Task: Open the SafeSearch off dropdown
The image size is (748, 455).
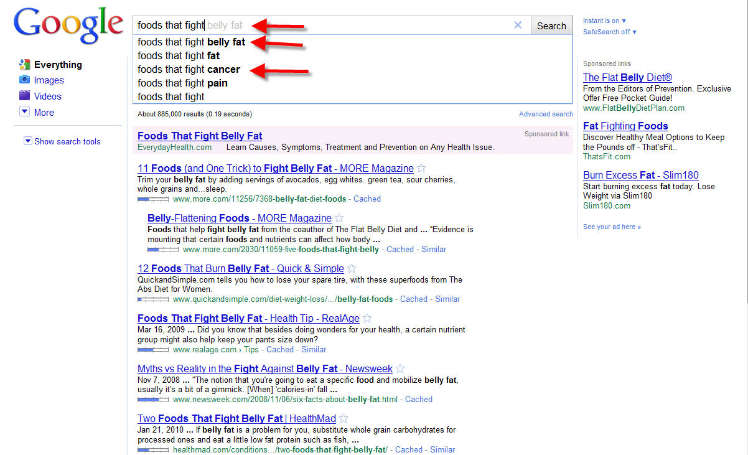Action: click(x=609, y=32)
